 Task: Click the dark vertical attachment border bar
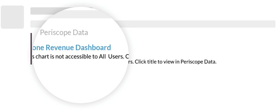(31, 49)
